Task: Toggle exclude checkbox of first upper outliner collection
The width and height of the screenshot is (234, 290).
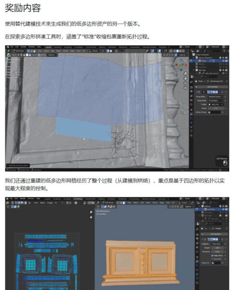Action: click(220, 58)
